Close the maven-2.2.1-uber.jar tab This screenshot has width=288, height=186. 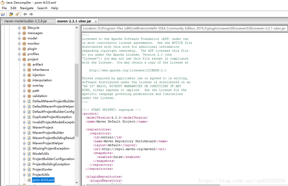pyautogui.click(x=96, y=22)
